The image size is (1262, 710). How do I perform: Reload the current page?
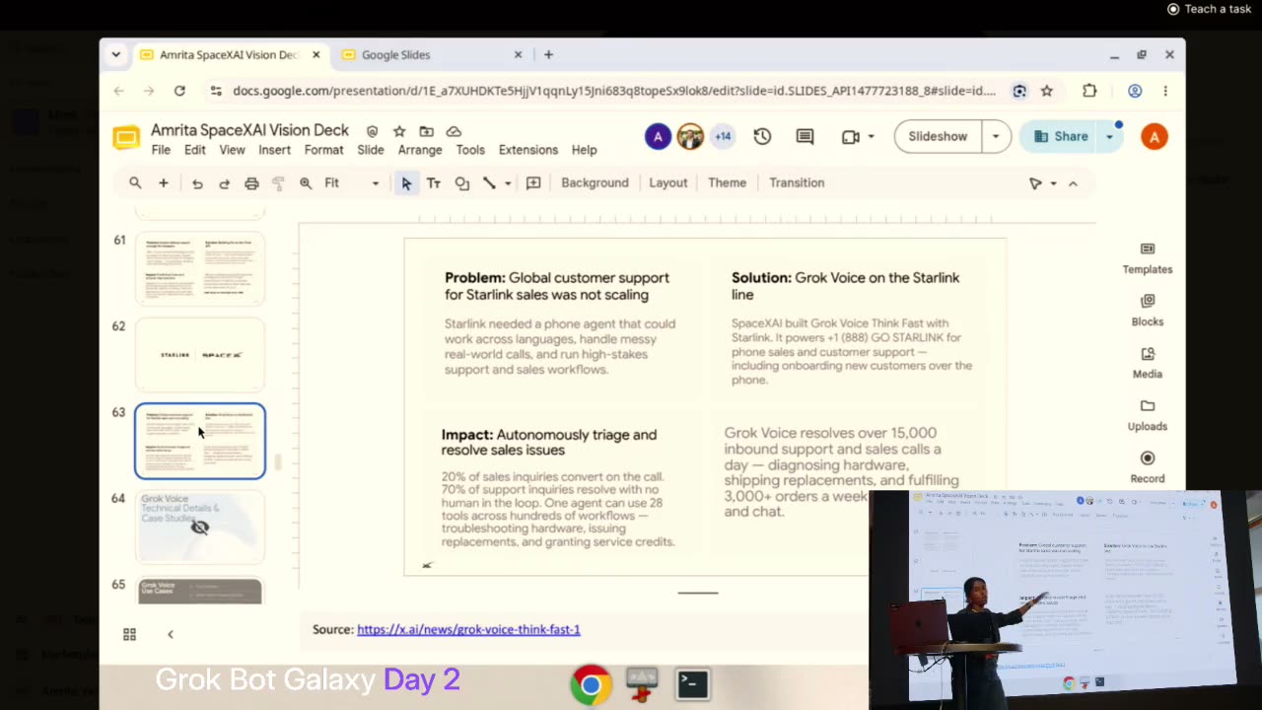(179, 91)
